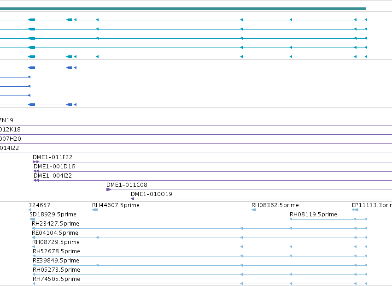Click the RH44607.5prime feature label
Image resolution: width=392 pixels, height=286 pixels.
pyautogui.click(x=116, y=205)
